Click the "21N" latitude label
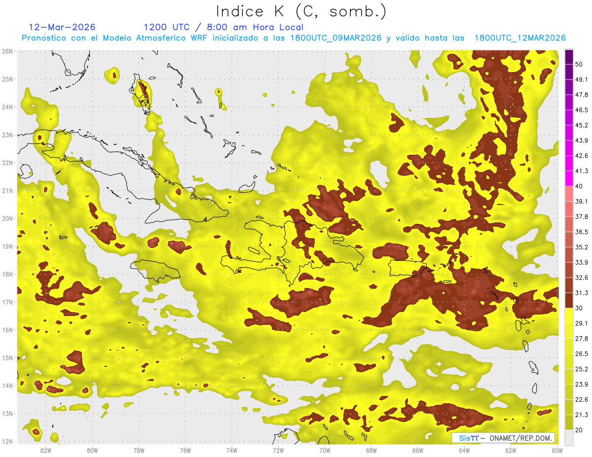 click(8, 191)
